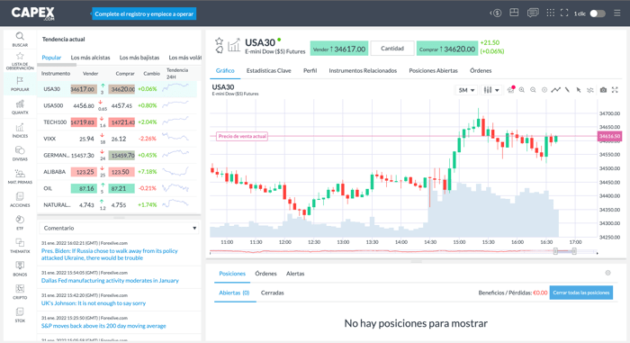Expand chart to fullscreen with arrows icon
This screenshot has width=630, height=343.
(615, 90)
